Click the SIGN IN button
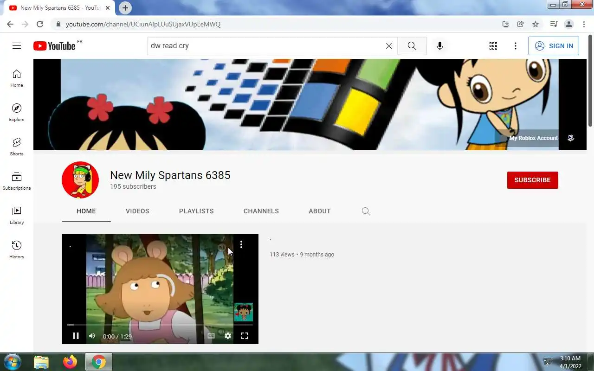 click(554, 46)
